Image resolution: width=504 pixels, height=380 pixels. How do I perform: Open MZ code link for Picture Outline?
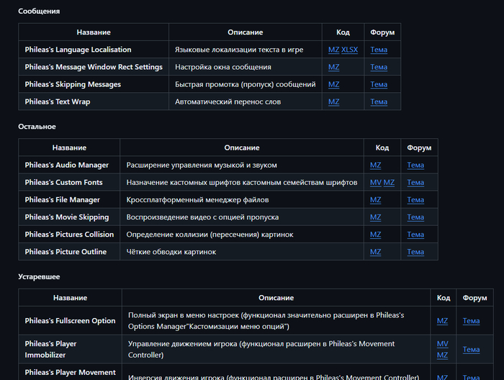click(x=375, y=251)
